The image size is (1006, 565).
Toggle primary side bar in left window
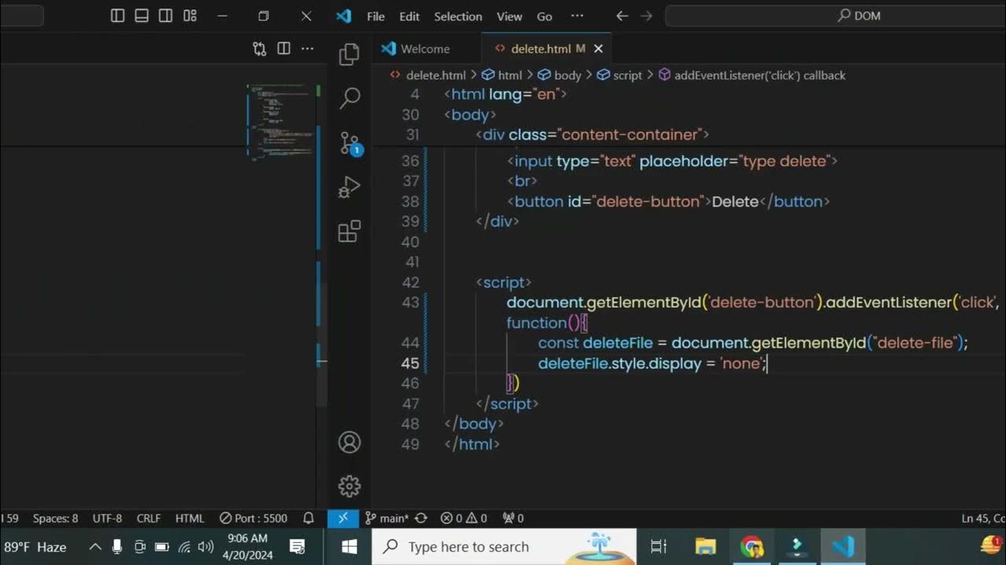coord(117,16)
